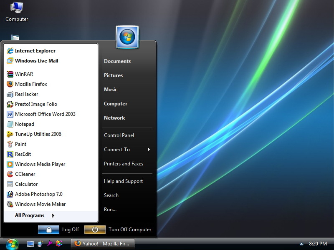Click the Log Off lock button
This screenshot has width=334, height=250.
point(48,230)
